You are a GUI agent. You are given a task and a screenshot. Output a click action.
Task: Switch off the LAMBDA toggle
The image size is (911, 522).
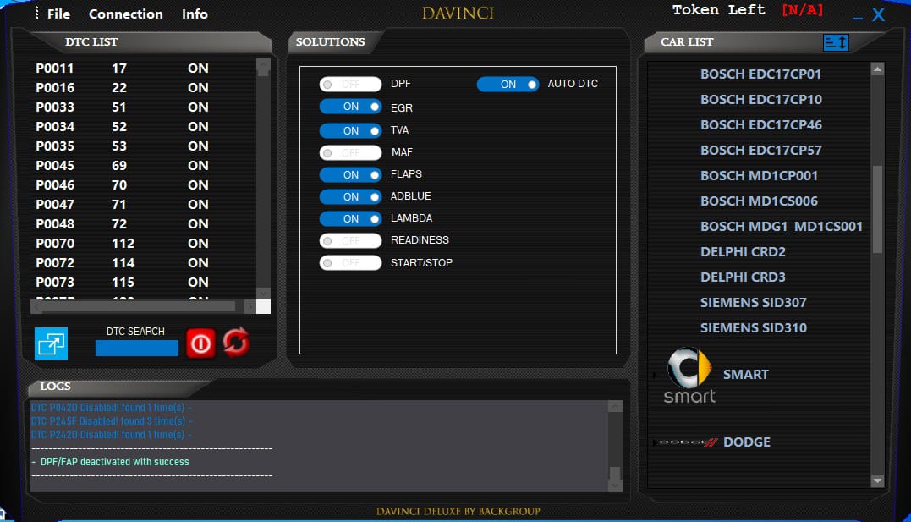pos(350,218)
